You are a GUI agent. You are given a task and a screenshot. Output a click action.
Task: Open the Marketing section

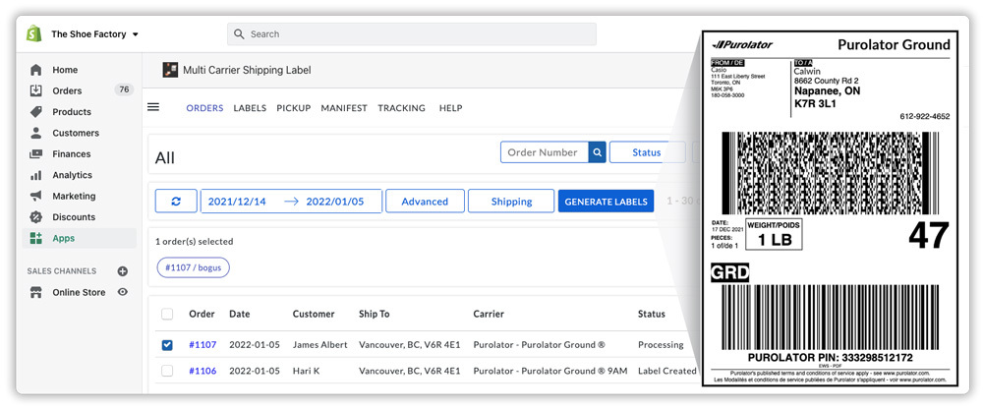click(x=74, y=196)
